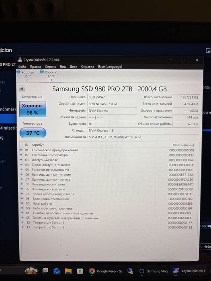Select row 02 Составная температура
This screenshot has width=211, height=281.
click(x=107, y=155)
